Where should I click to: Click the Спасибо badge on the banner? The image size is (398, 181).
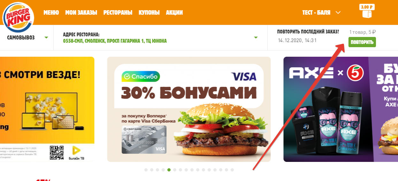(141, 76)
